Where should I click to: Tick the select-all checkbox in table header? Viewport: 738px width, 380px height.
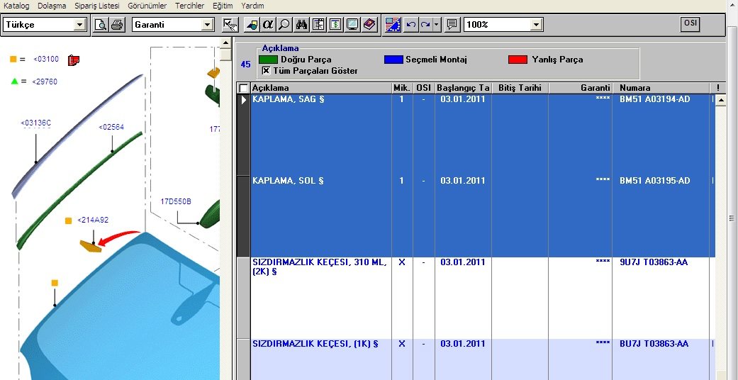pyautogui.click(x=244, y=88)
